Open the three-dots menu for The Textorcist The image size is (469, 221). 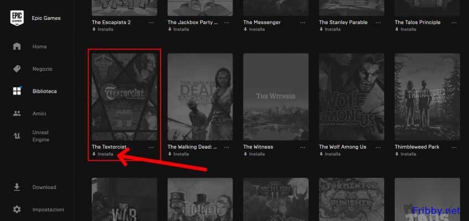pos(151,148)
